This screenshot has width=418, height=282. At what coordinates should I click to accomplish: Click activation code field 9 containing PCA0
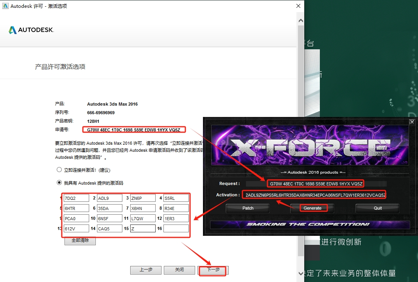[76, 218]
